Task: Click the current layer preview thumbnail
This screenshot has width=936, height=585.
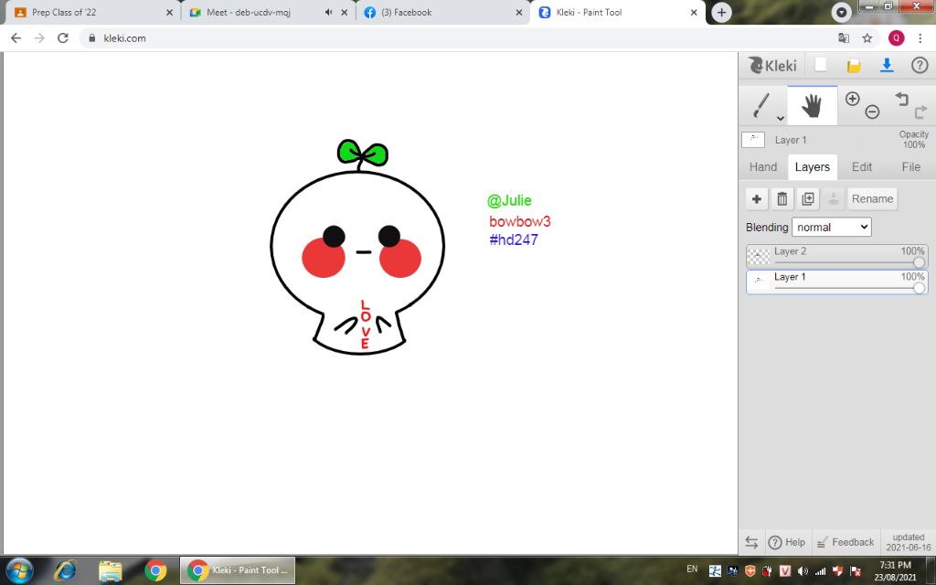Action: (753, 140)
